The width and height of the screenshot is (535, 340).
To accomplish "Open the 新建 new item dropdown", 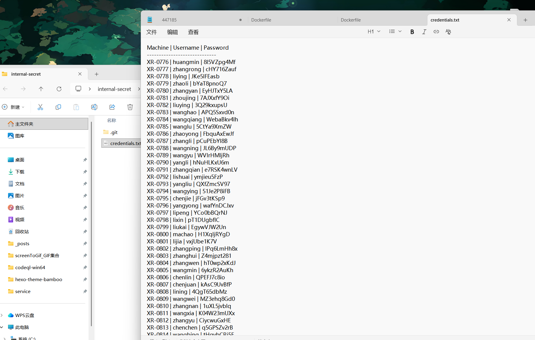I will click(13, 107).
